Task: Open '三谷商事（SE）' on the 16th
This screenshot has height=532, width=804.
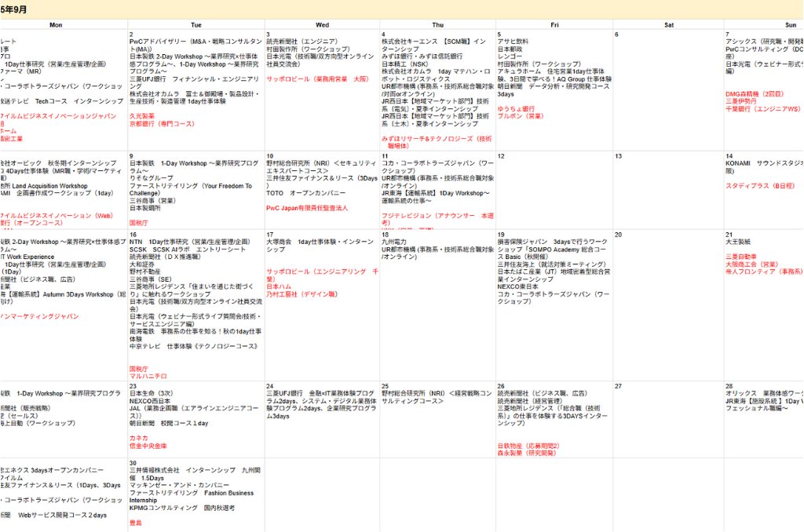Action: (150, 279)
